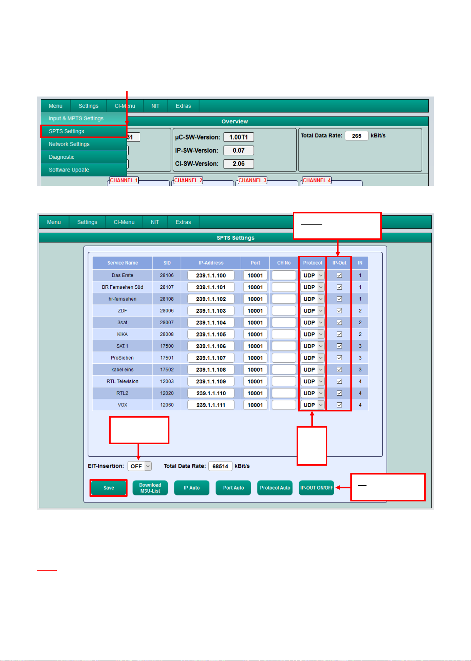Viewport: 471px width, 661px height.
Task: Click IP Auto button
Action: 192,488
